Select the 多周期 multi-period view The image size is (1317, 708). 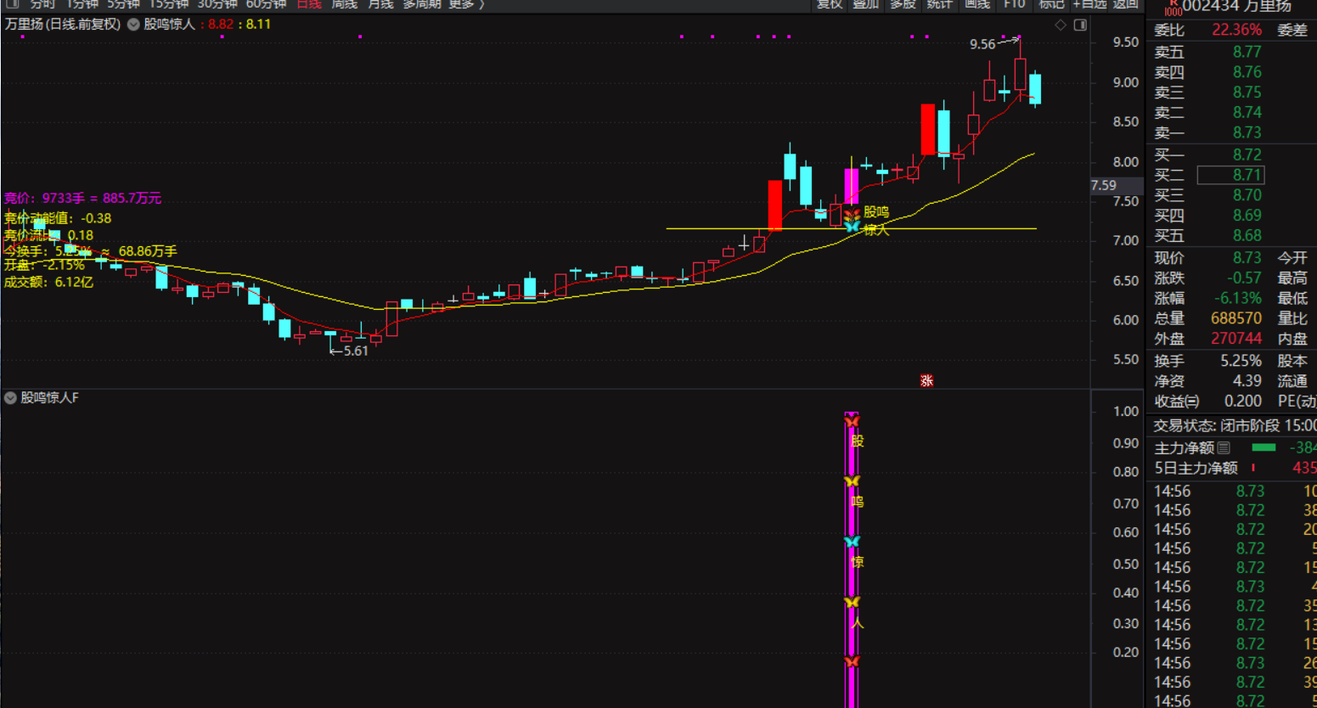click(422, 4)
